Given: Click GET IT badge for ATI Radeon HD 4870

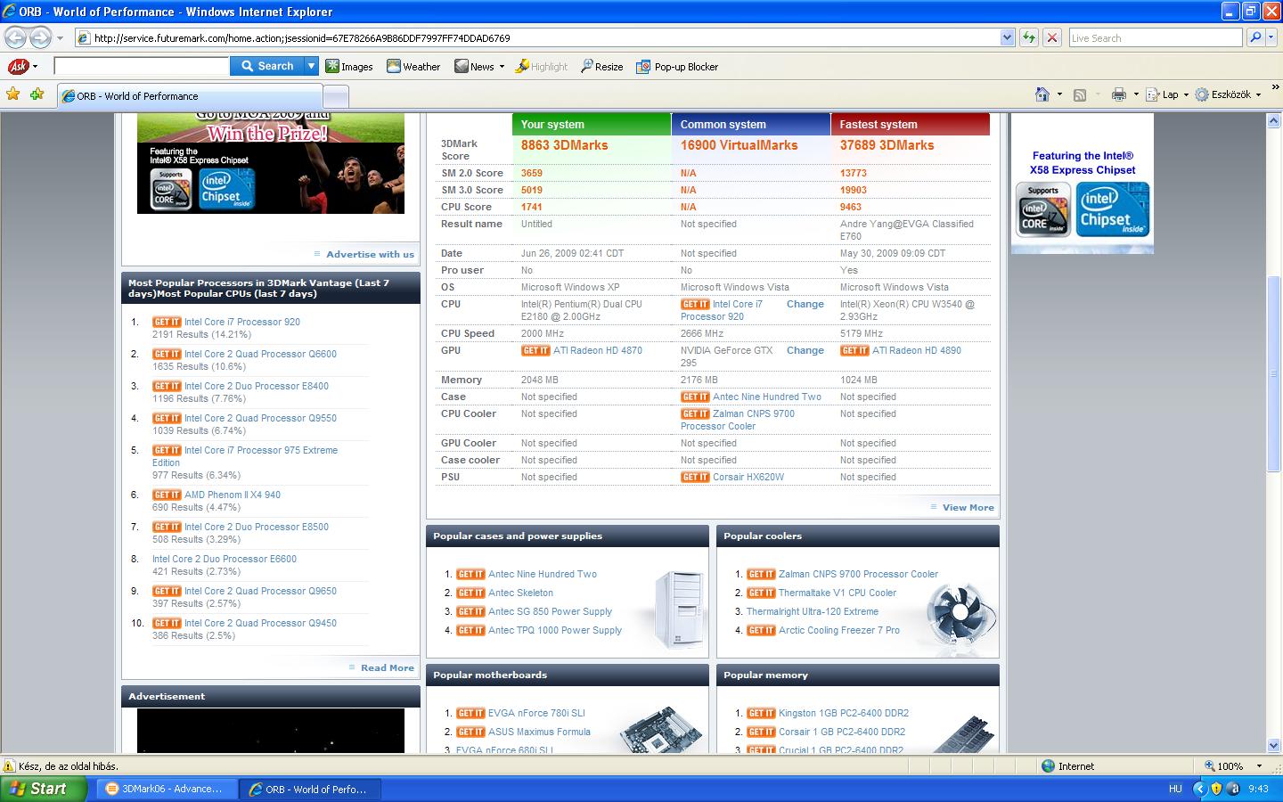Looking at the screenshot, I should pyautogui.click(x=535, y=350).
